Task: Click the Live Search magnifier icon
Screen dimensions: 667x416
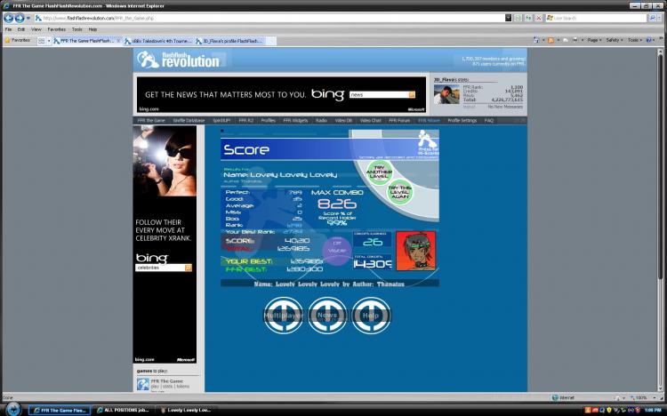Action: tap(652, 18)
